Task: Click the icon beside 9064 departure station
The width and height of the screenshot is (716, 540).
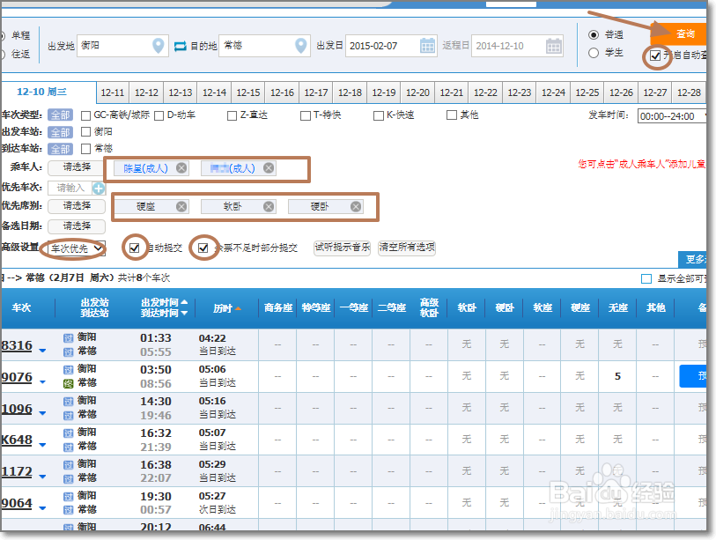Action: coord(68,496)
